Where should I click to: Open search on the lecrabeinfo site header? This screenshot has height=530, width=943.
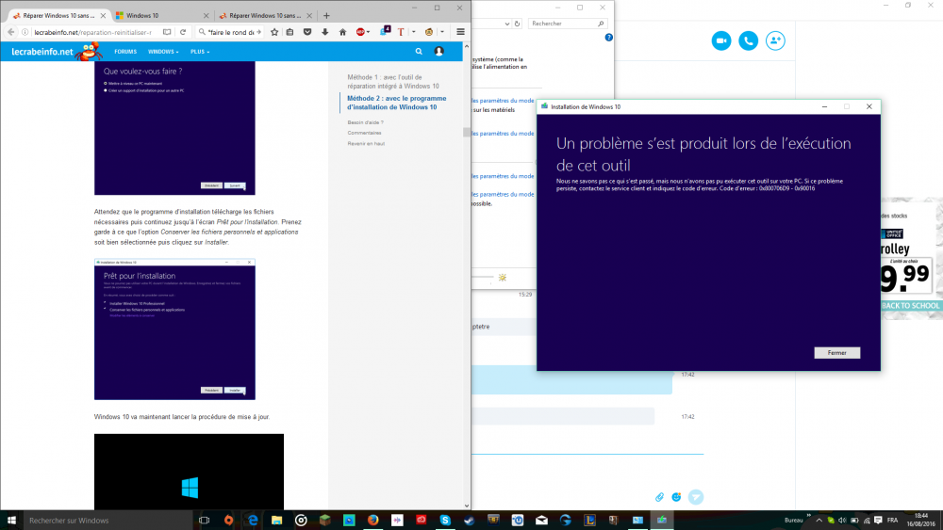coord(419,52)
